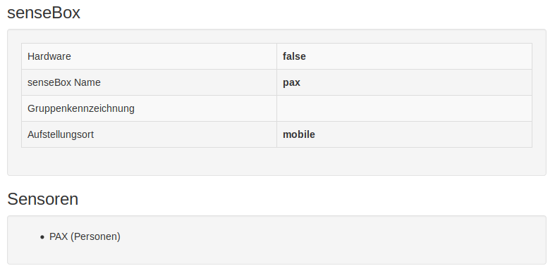Click the empty Gruppenkennzeichnung value cell
The width and height of the screenshot is (555, 273).
coord(404,108)
